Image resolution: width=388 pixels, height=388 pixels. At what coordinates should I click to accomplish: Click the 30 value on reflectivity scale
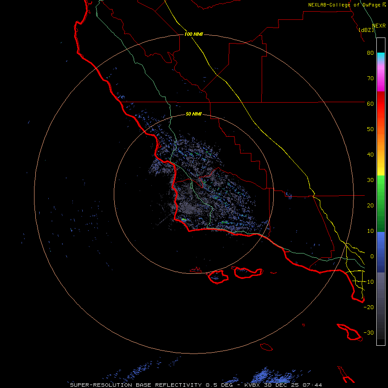click(370, 180)
